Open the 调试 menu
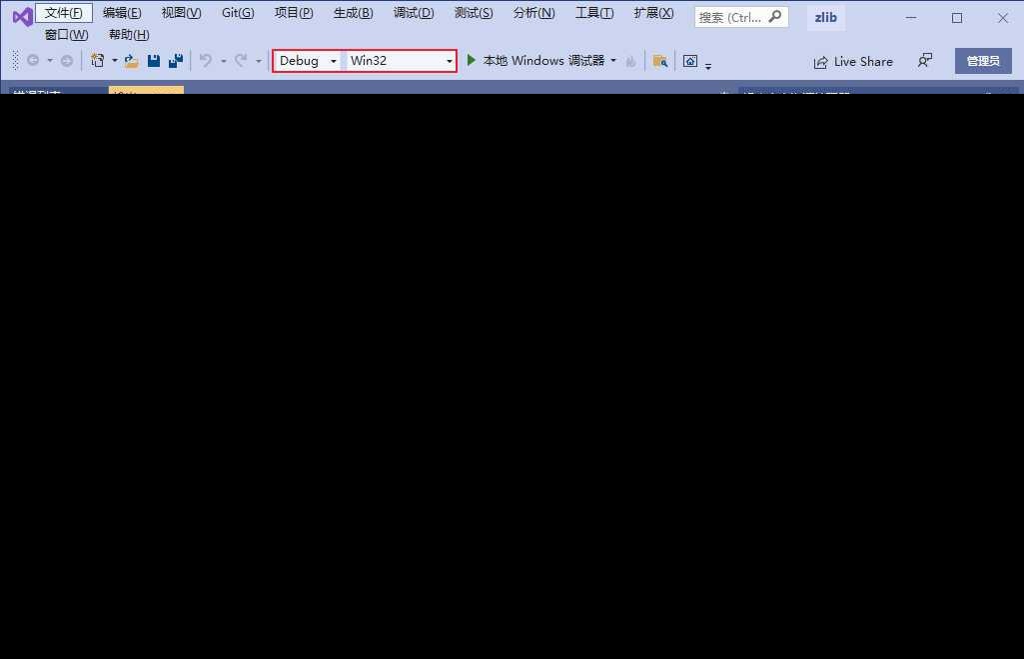This screenshot has height=659, width=1024. tap(413, 12)
